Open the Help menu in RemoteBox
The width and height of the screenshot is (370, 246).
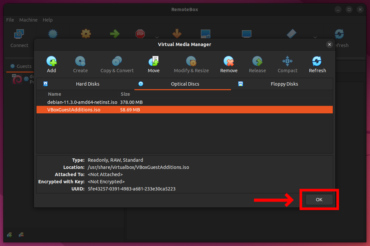click(48, 20)
